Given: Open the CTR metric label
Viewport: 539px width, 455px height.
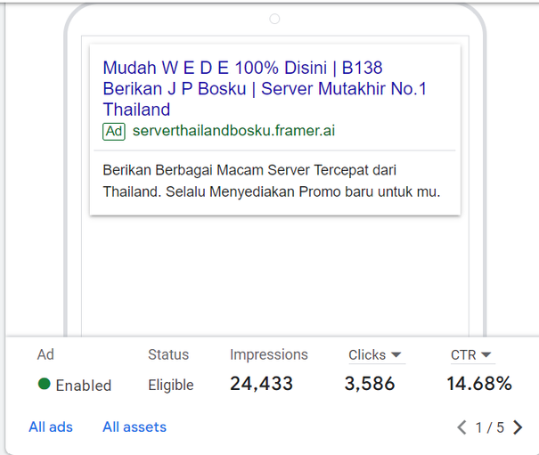Looking at the screenshot, I should (x=463, y=355).
